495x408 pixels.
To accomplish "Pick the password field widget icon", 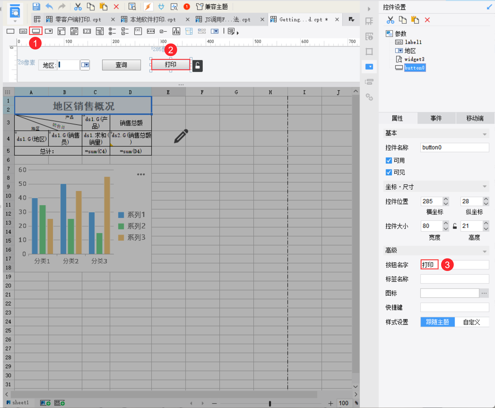I will click(x=151, y=31).
